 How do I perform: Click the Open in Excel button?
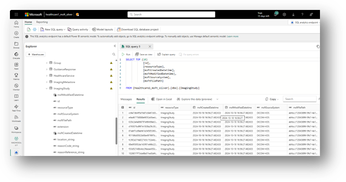coord(161,99)
